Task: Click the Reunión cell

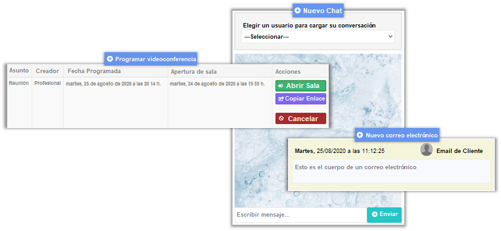Action: [19, 83]
